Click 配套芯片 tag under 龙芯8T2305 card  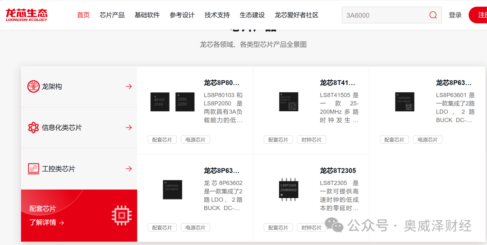pyautogui.click(x=278, y=227)
